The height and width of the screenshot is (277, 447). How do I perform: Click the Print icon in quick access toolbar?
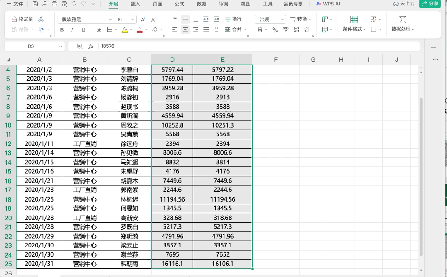pos(54,4)
